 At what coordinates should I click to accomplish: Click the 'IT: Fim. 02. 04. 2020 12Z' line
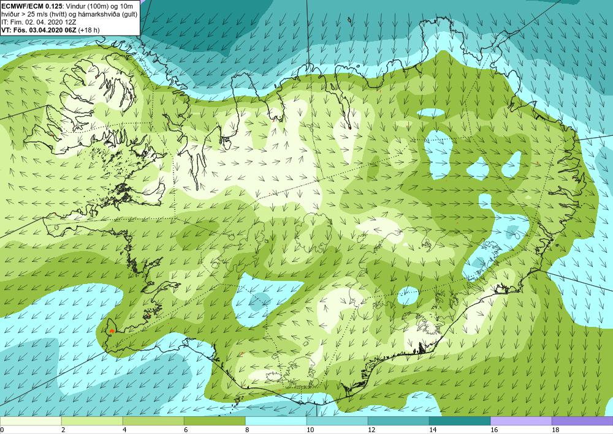pyautogui.click(x=39, y=22)
